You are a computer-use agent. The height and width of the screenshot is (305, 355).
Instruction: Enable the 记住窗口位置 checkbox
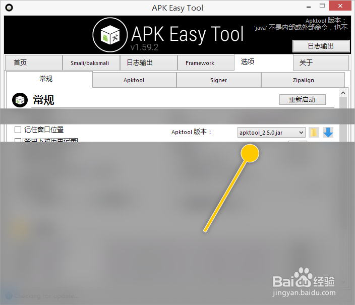[x=18, y=130]
